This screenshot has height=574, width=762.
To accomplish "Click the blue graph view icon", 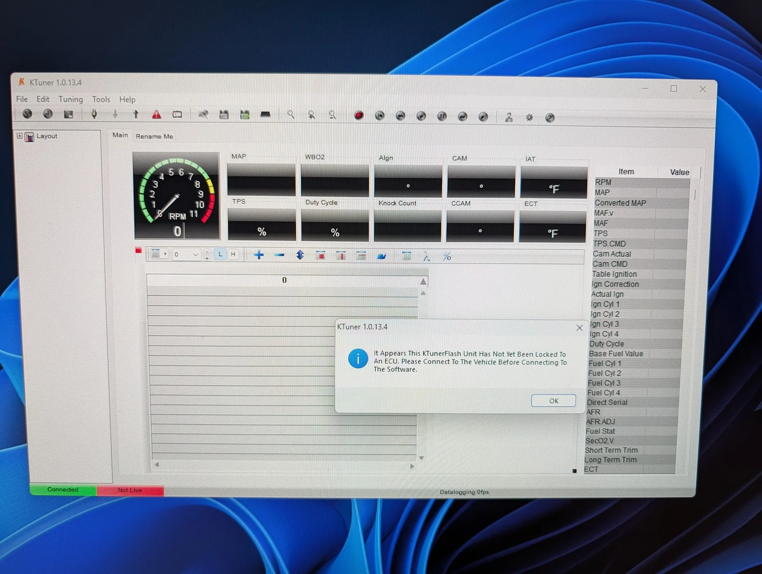I will coord(381,256).
